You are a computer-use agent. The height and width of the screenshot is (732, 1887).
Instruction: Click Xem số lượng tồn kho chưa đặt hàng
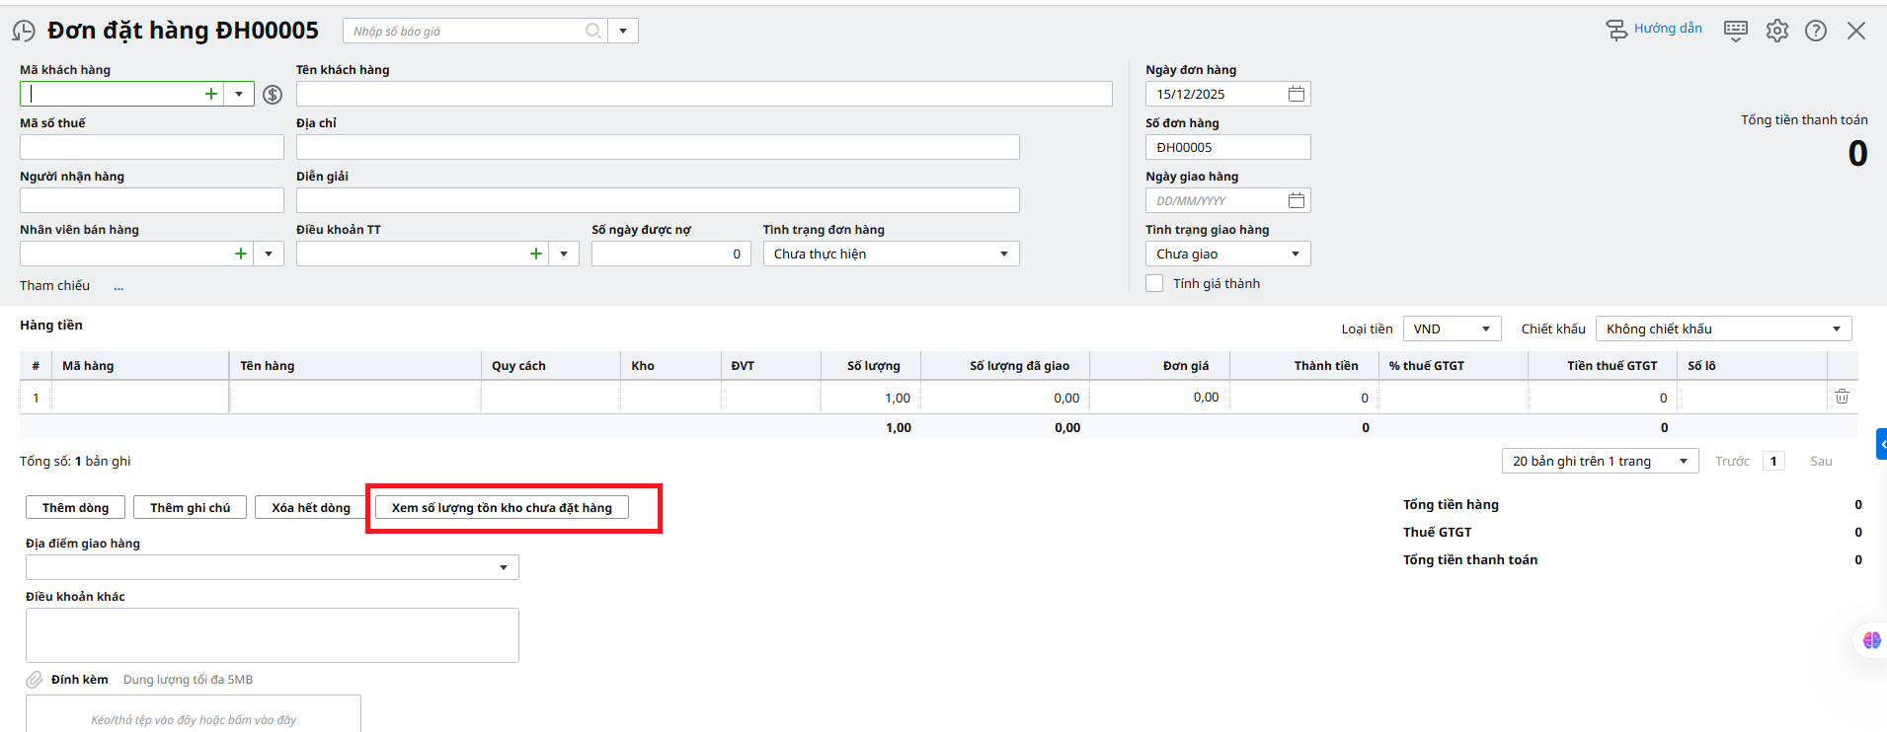coord(502,507)
